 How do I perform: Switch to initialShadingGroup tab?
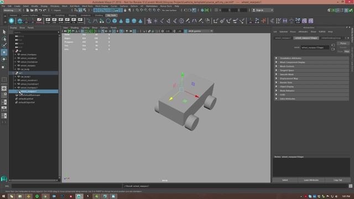[331, 38]
